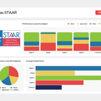Click the STAAR logo image
This screenshot has height=101, width=101.
tap(10, 38)
